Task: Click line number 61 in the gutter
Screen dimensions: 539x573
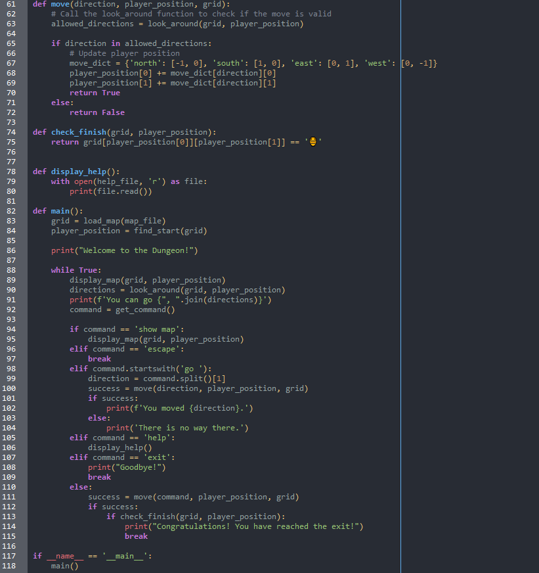Action: coord(12,4)
